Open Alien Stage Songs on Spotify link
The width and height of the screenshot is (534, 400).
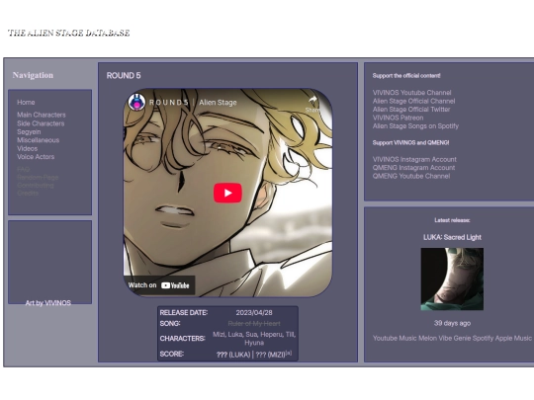[x=415, y=125]
